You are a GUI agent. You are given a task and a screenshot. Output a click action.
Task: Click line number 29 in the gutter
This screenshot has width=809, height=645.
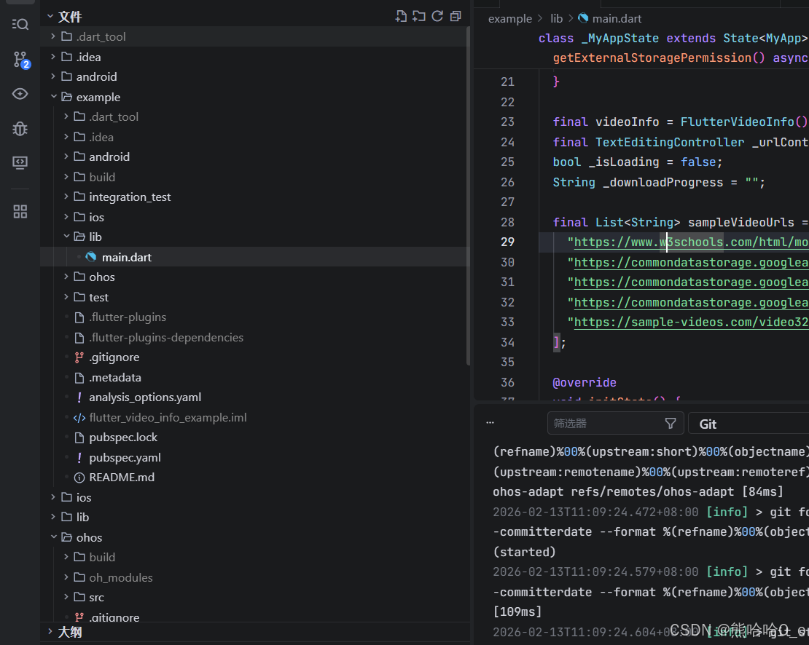click(507, 242)
